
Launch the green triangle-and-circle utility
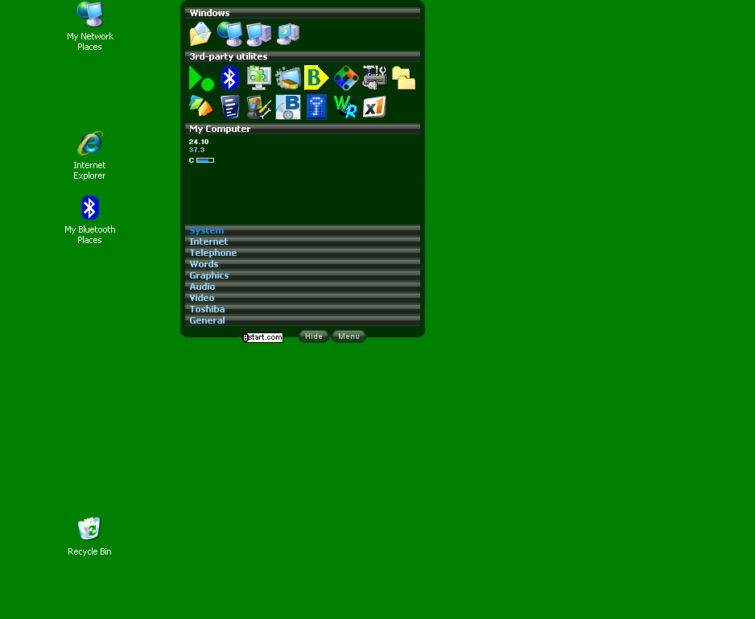201,78
